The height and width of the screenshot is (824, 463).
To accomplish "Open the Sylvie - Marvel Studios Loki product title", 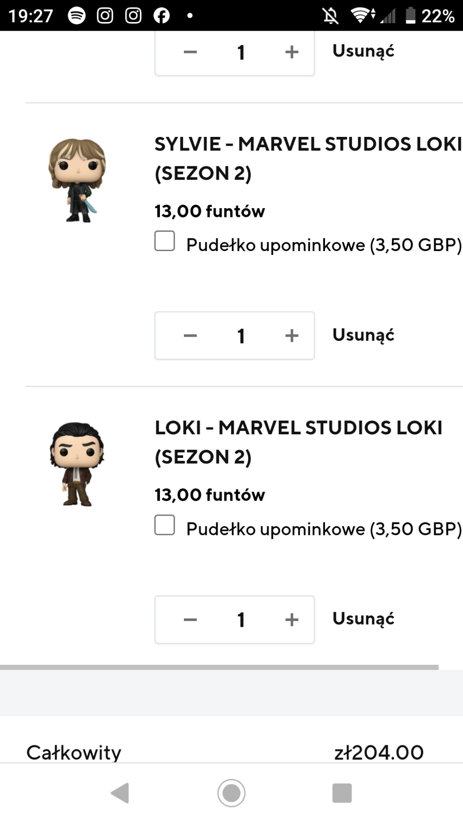I will point(308,158).
